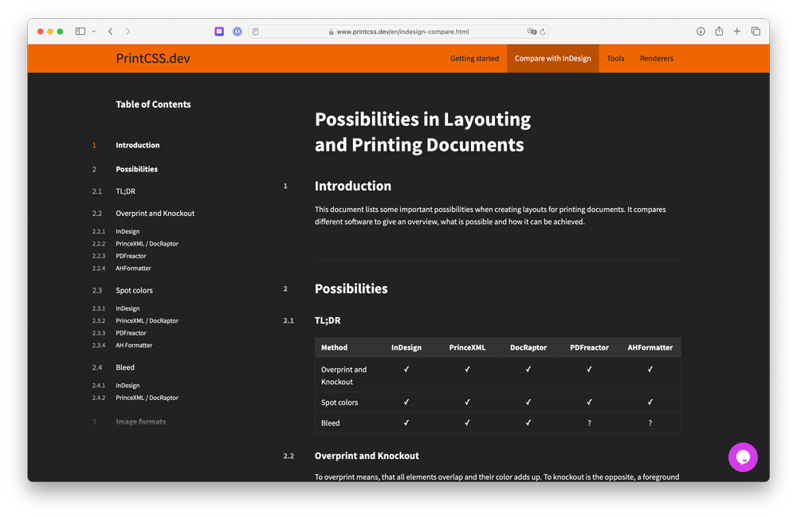This screenshot has height=518, width=797.
Task: Select 2.2.1 InDesign contents entry
Action: (x=128, y=231)
